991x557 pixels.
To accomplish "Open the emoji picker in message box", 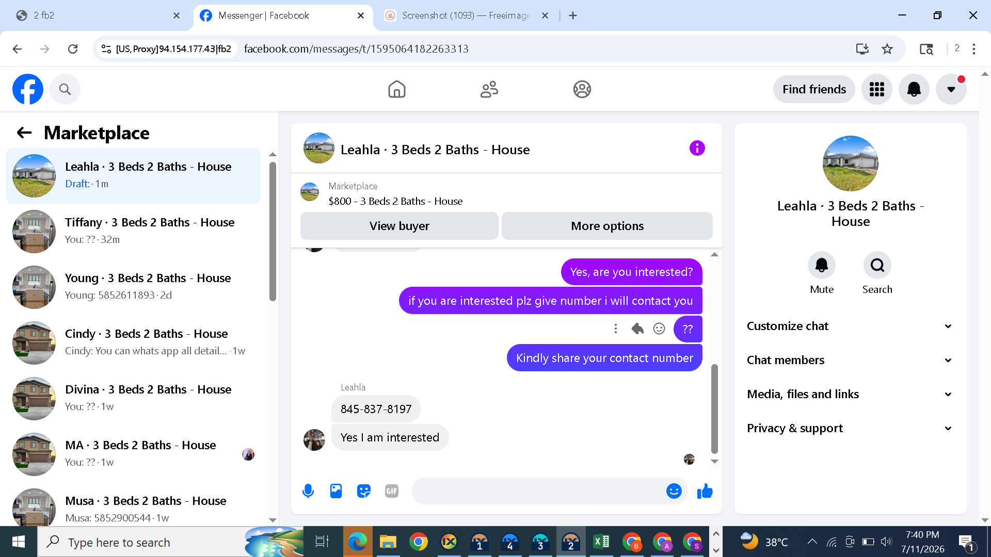I will click(x=674, y=491).
